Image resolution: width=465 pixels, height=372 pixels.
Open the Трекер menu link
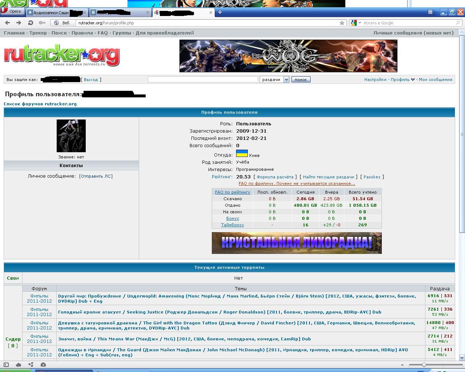pyautogui.click(x=38, y=33)
